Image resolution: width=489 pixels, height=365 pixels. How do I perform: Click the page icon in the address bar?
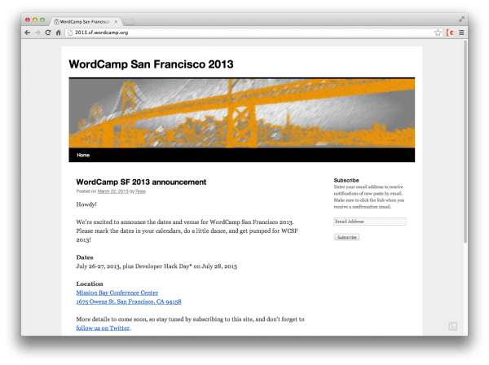click(x=70, y=33)
